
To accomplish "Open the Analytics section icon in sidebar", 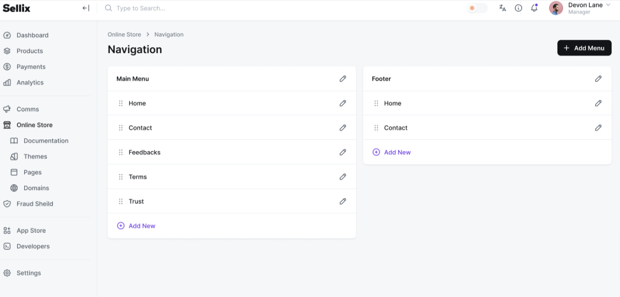I will 7,82.
